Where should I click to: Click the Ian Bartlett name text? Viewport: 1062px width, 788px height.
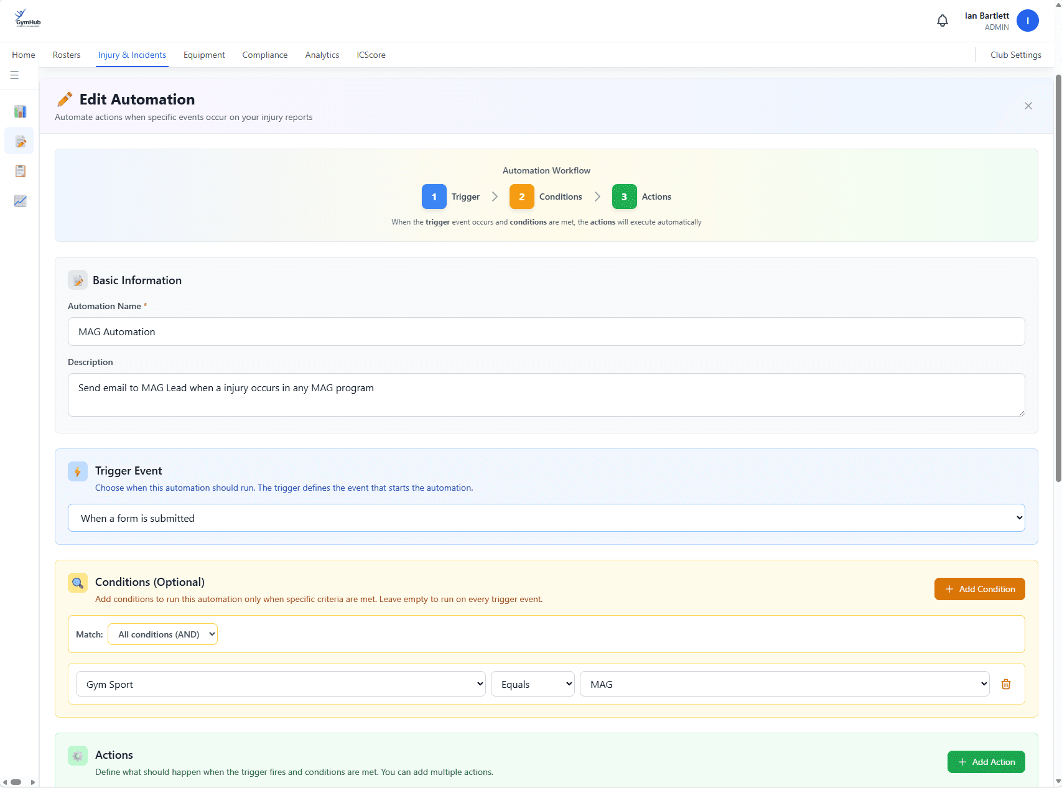click(x=987, y=16)
